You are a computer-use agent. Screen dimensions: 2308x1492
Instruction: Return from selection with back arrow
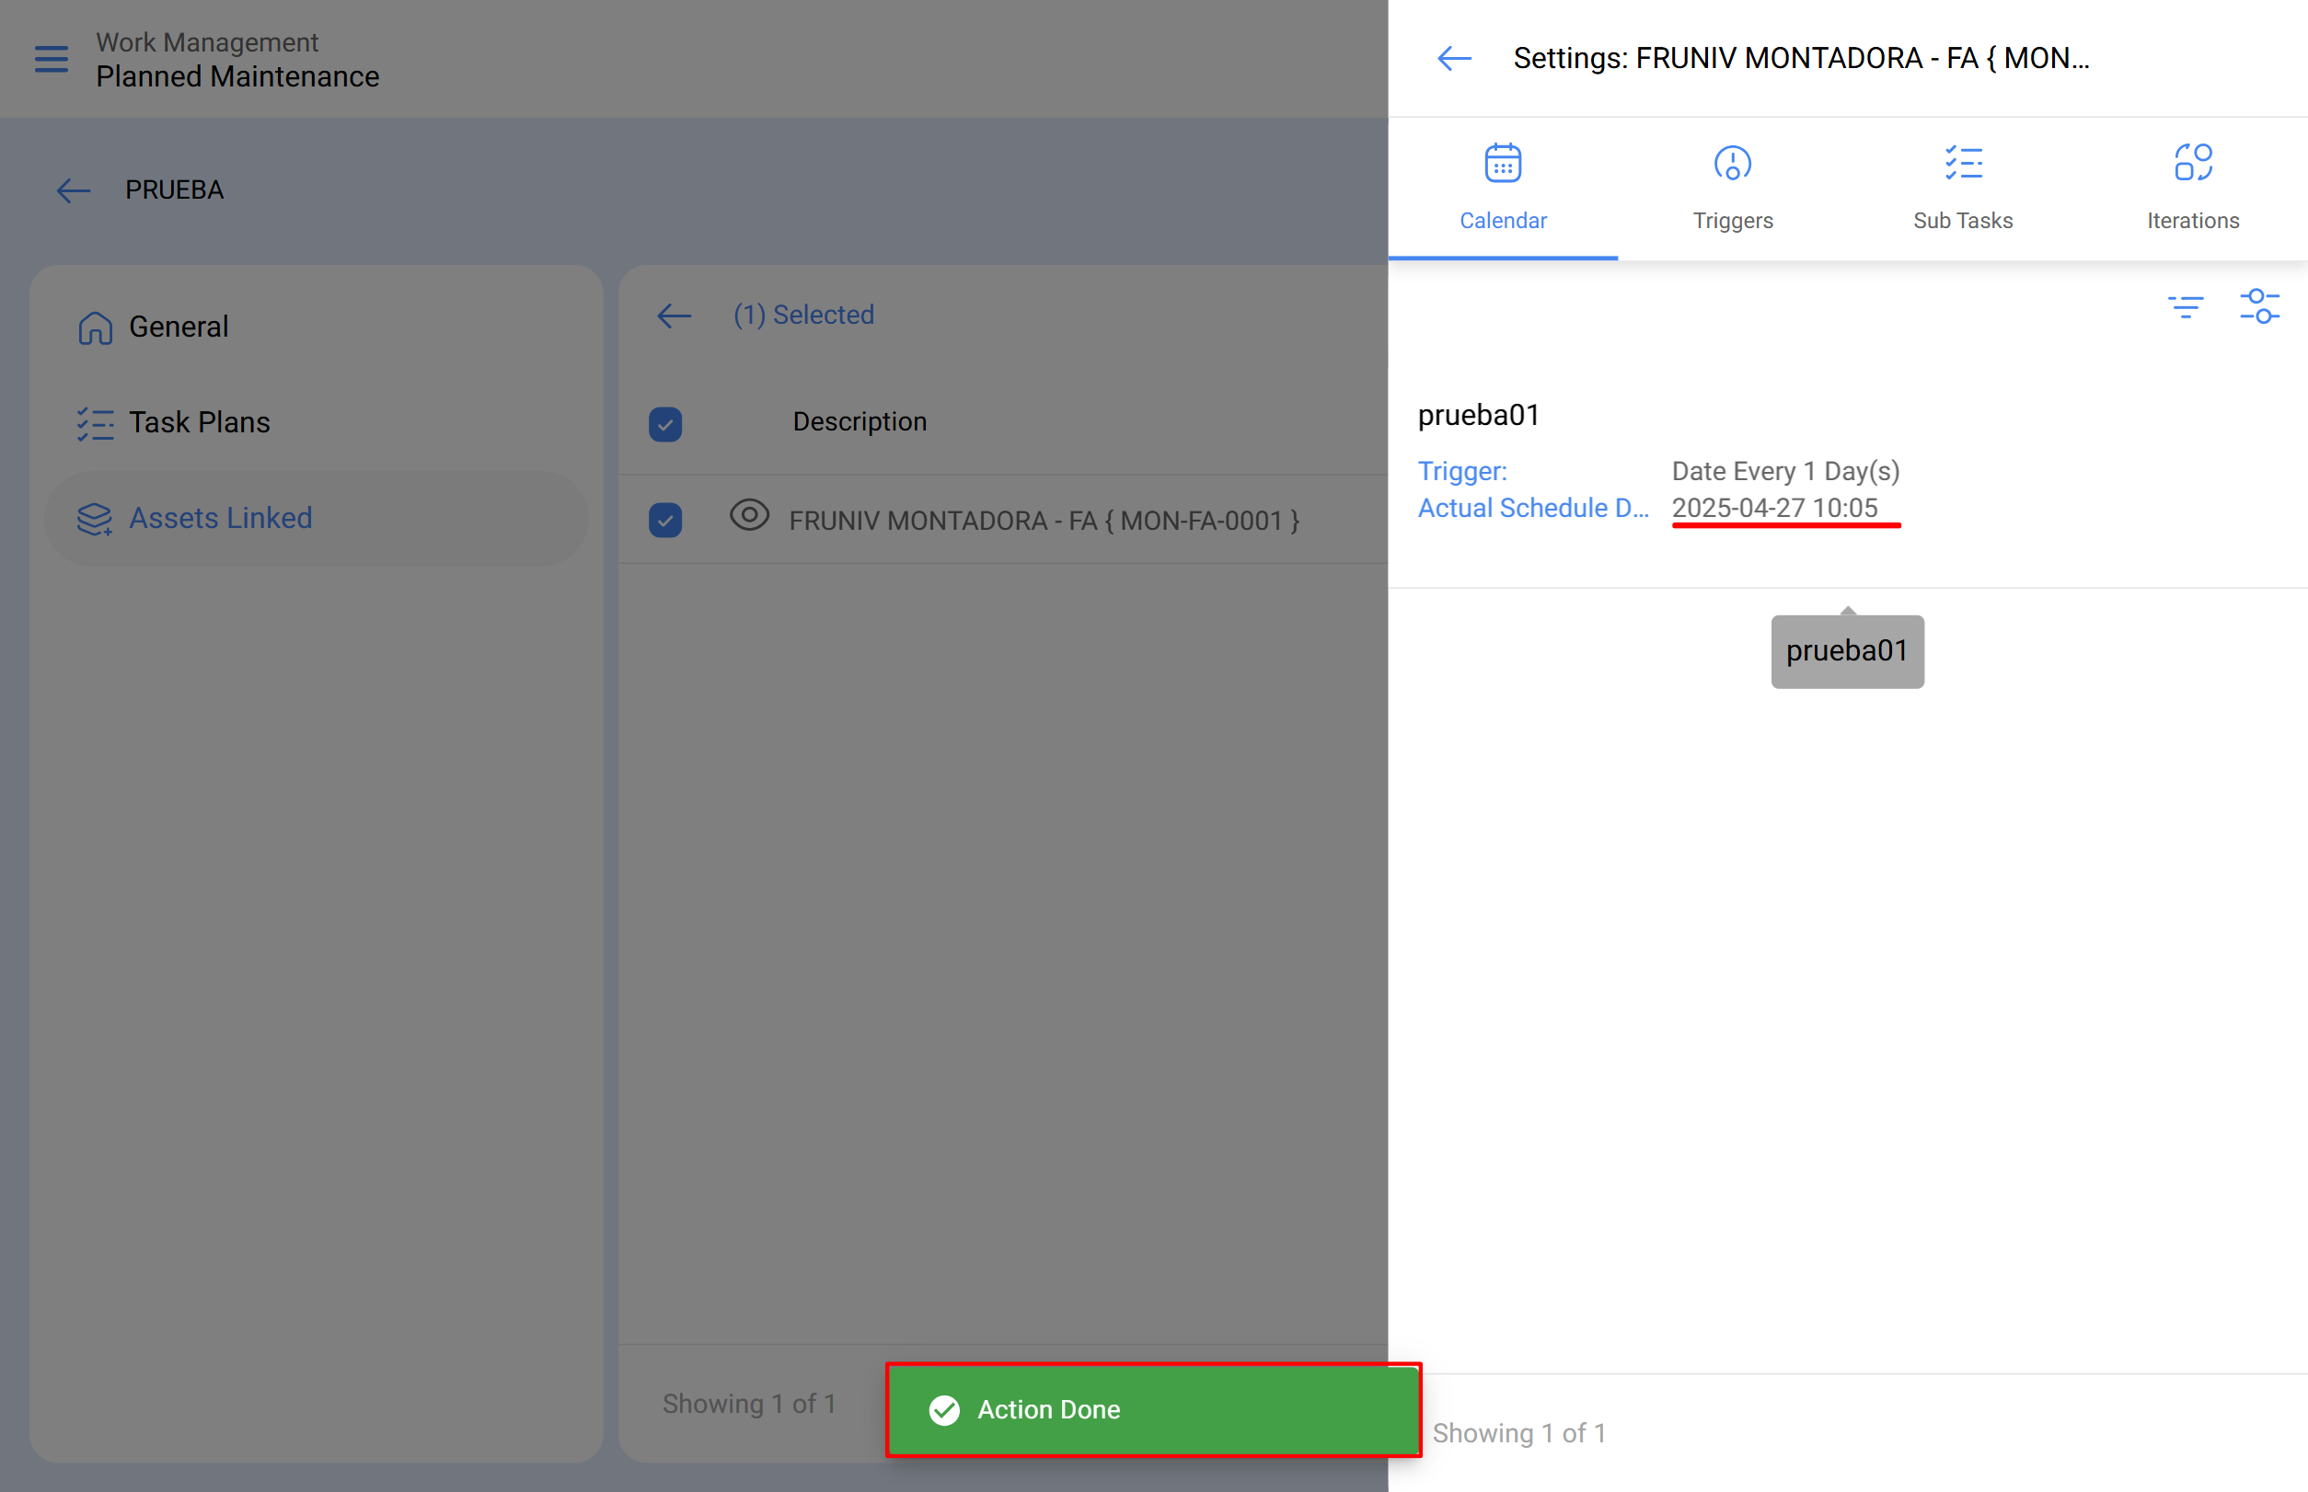tap(674, 315)
